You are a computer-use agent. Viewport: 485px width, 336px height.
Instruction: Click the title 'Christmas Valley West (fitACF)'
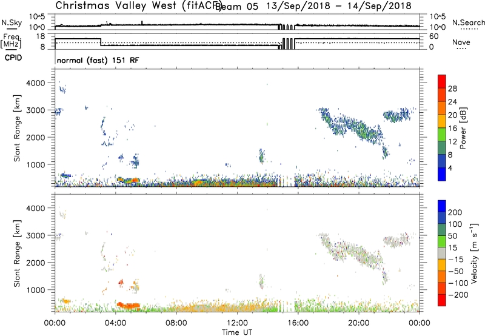pos(139,5)
